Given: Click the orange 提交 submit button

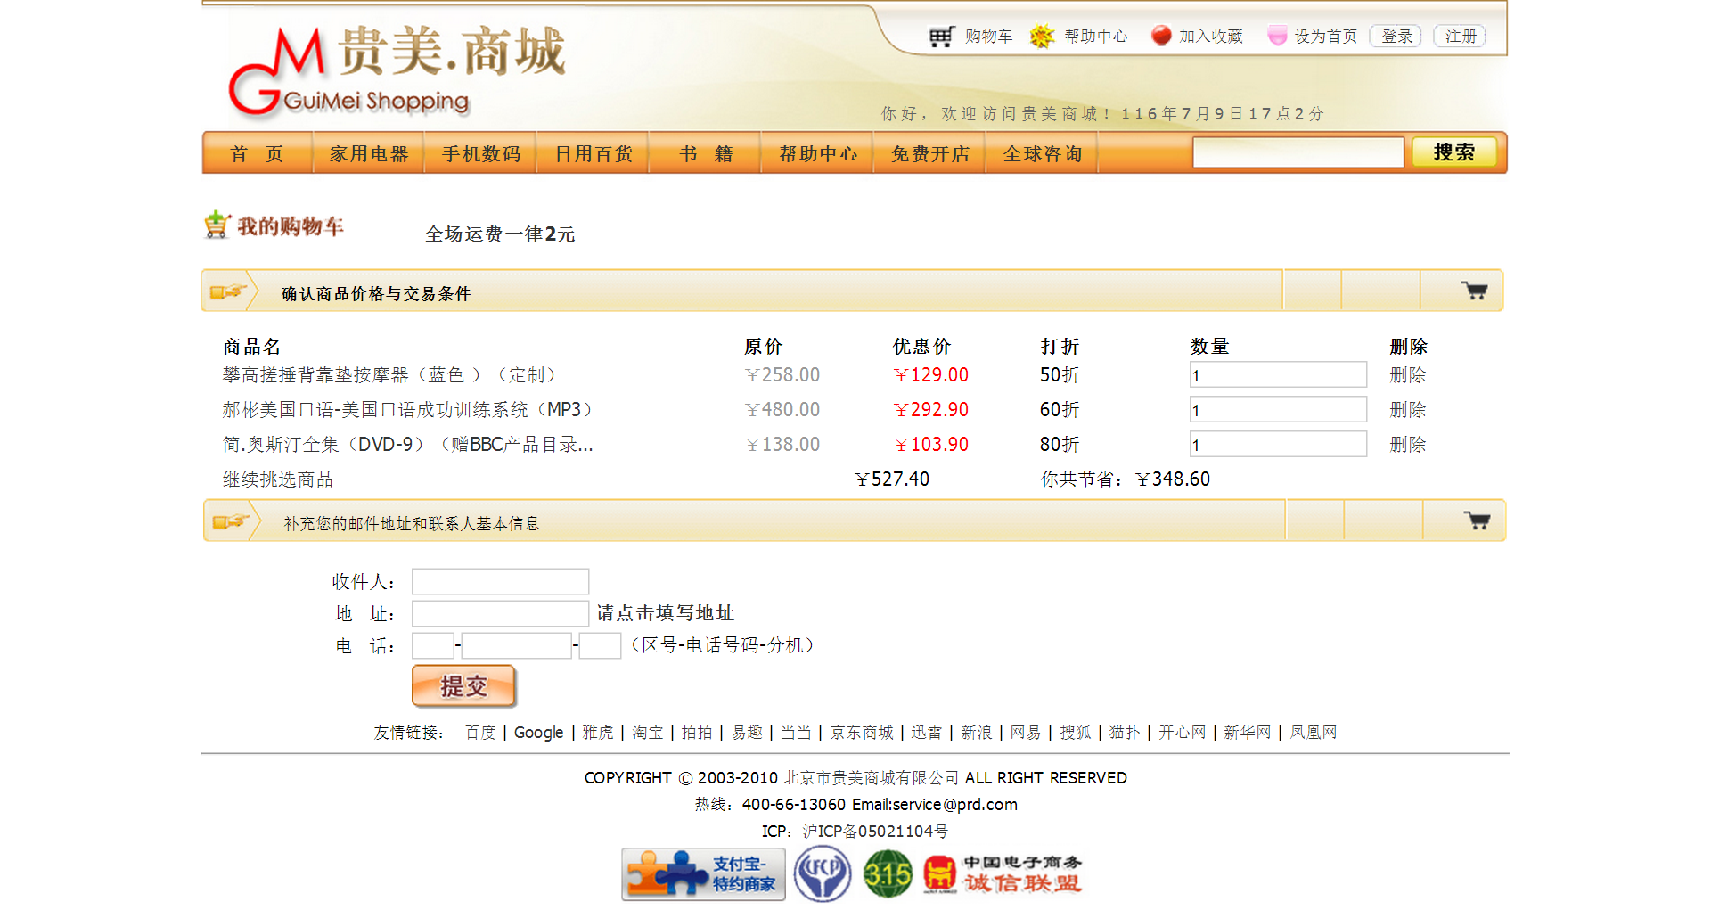Looking at the screenshot, I should (x=463, y=686).
